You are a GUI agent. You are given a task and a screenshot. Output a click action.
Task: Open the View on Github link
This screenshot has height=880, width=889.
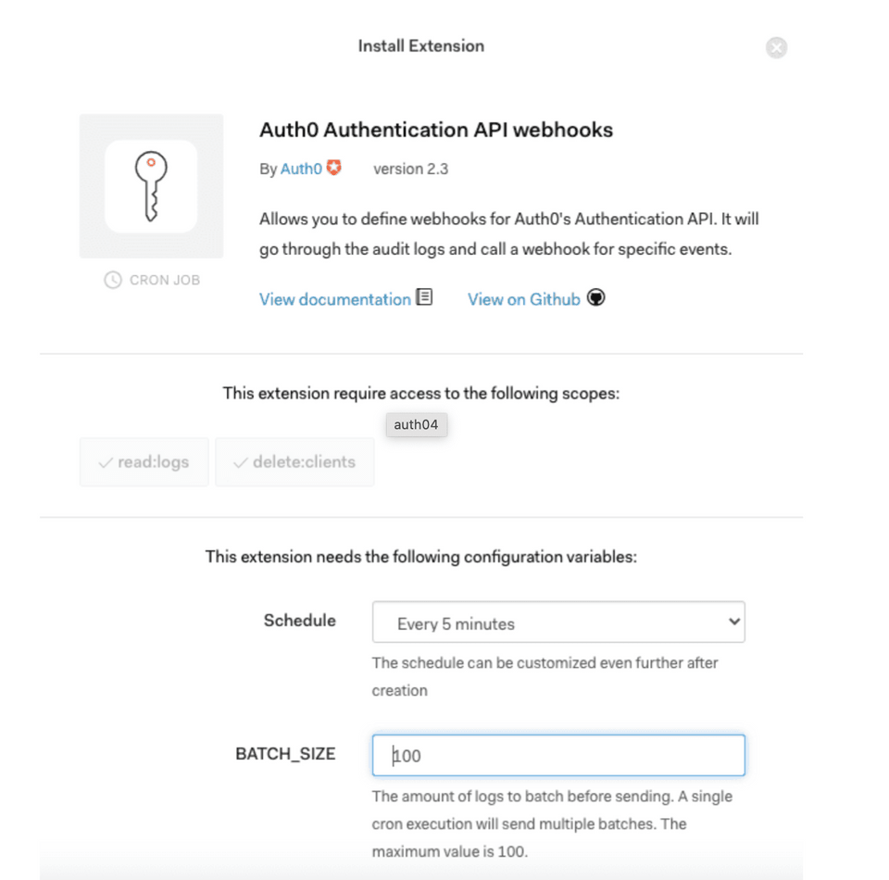tap(524, 298)
